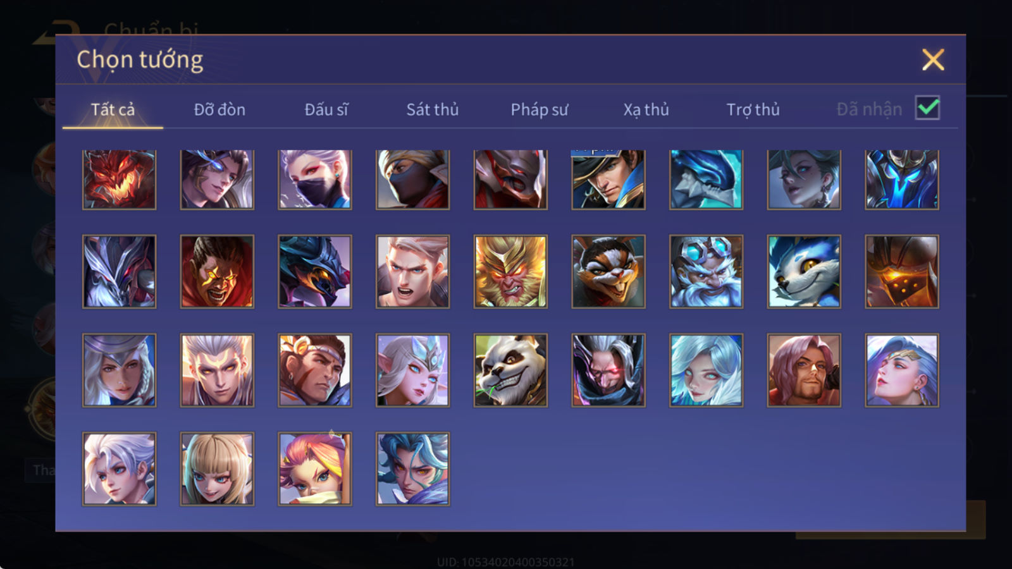Select the blonde girl with bangs portrait
Screen dimensions: 1012x569
point(217,468)
